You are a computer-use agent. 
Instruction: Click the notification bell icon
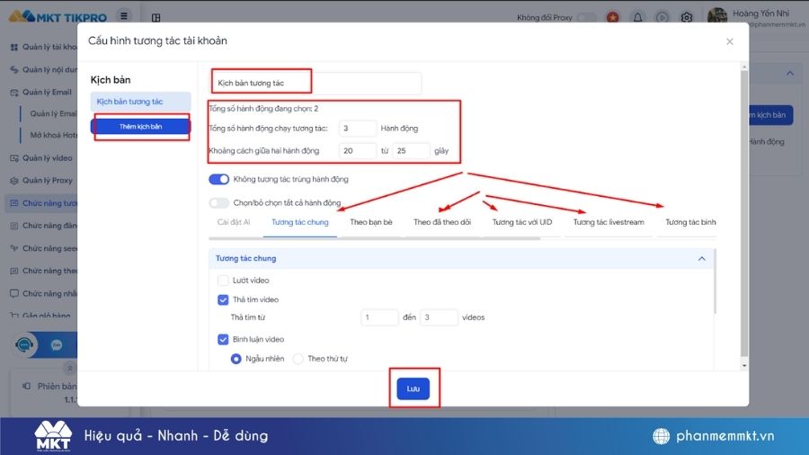point(637,17)
